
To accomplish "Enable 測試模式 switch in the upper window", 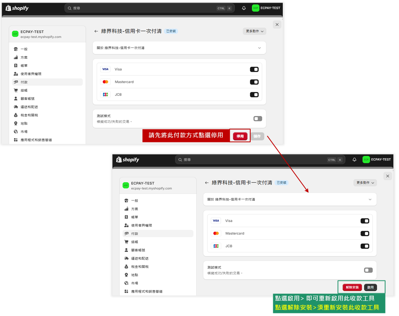I will (258, 119).
